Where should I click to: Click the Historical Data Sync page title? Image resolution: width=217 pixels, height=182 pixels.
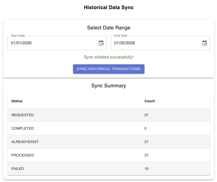tap(109, 8)
